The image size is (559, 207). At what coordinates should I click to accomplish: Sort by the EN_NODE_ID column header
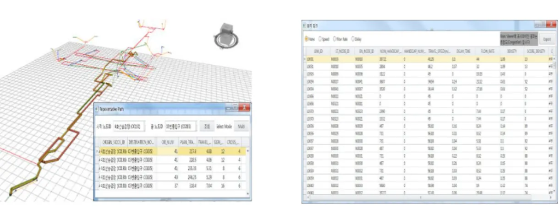(367, 51)
